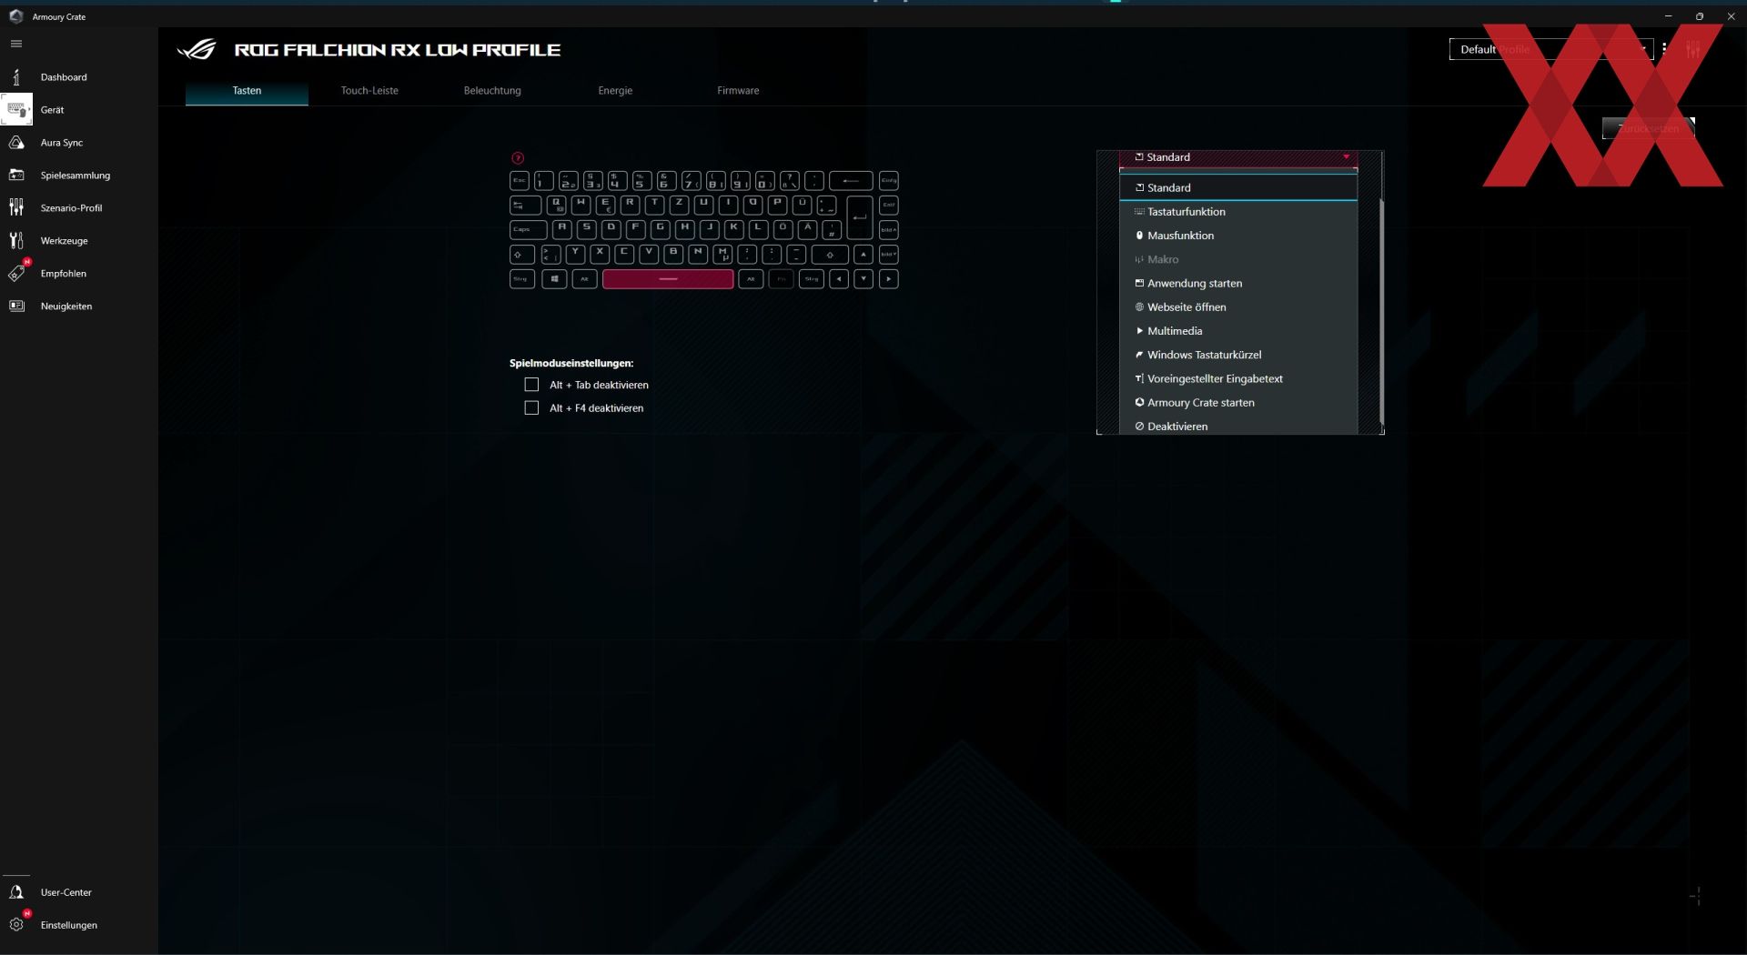Choose Tastaturfunktion in the function list
This screenshot has width=1747, height=955.
(x=1238, y=212)
